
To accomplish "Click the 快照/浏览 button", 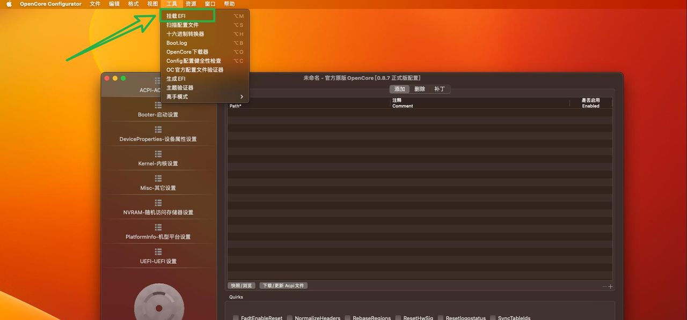I will pyautogui.click(x=242, y=286).
